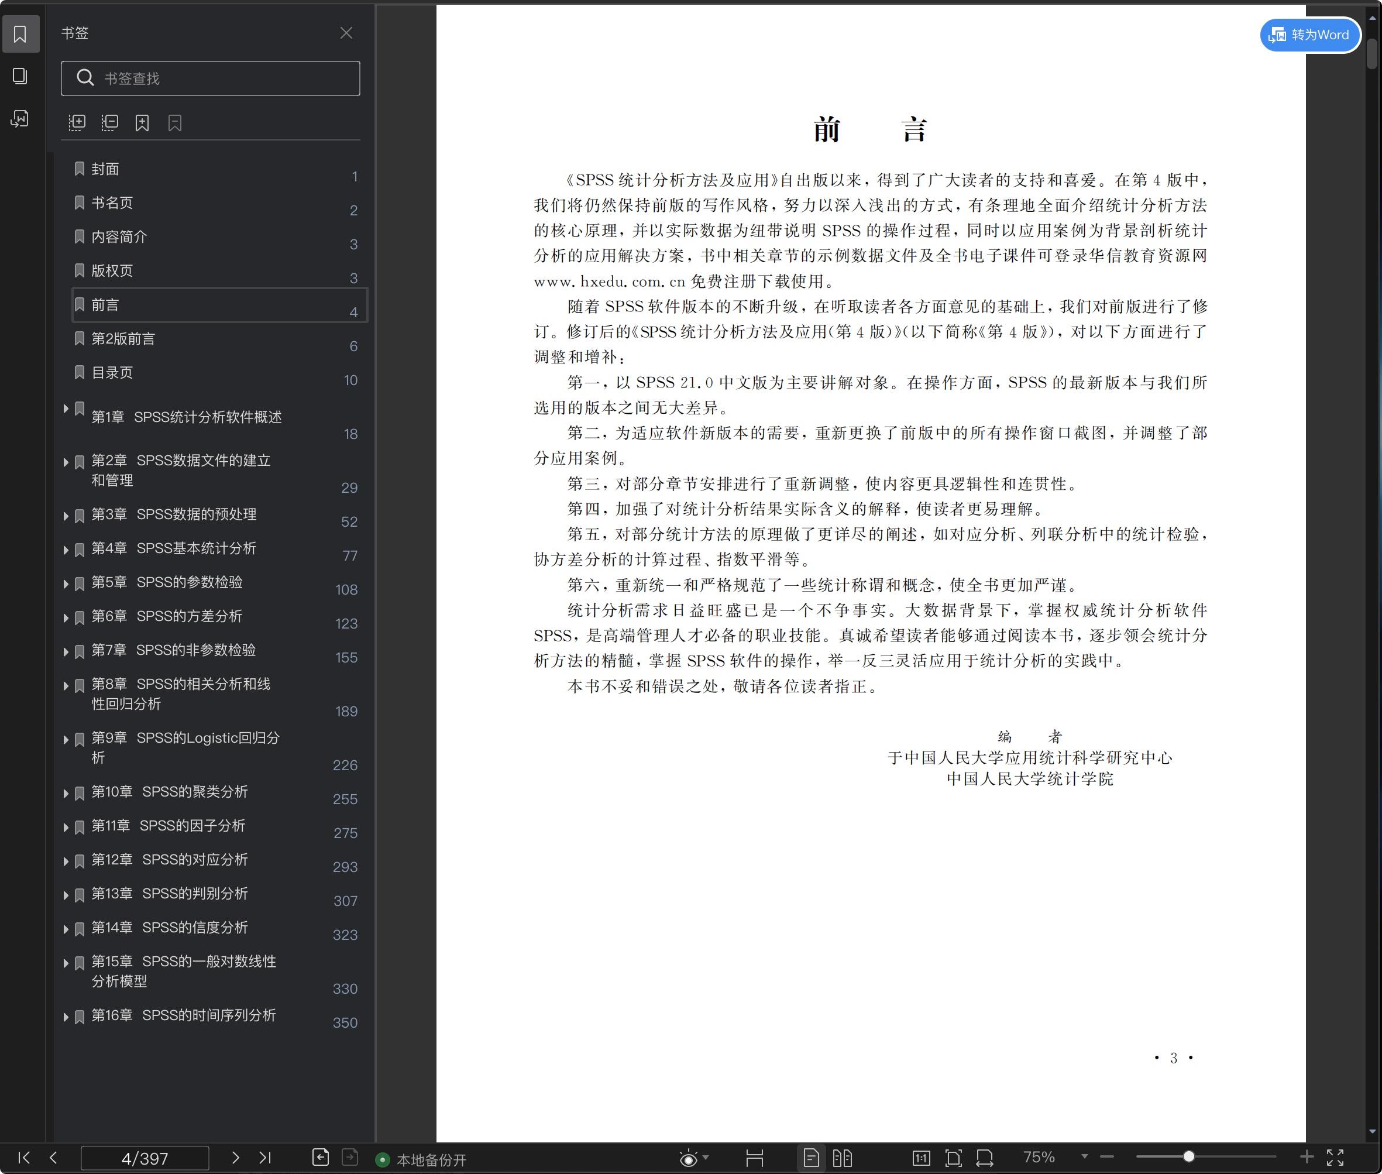Click the www.hxedu.com.cn URL text

(610, 282)
